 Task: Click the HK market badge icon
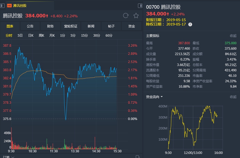(9, 5)
